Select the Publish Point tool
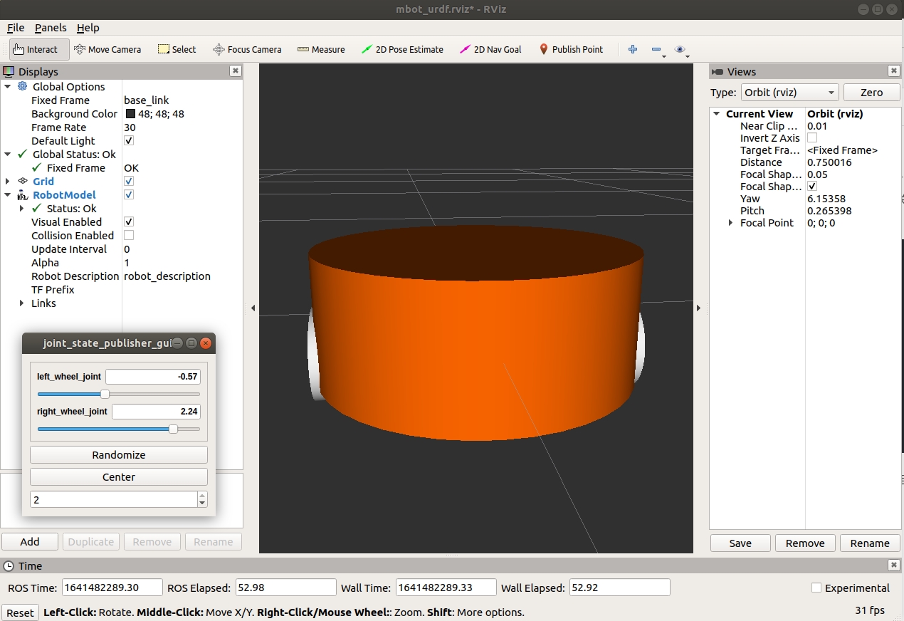Screen dimensions: 904x621 pos(571,49)
